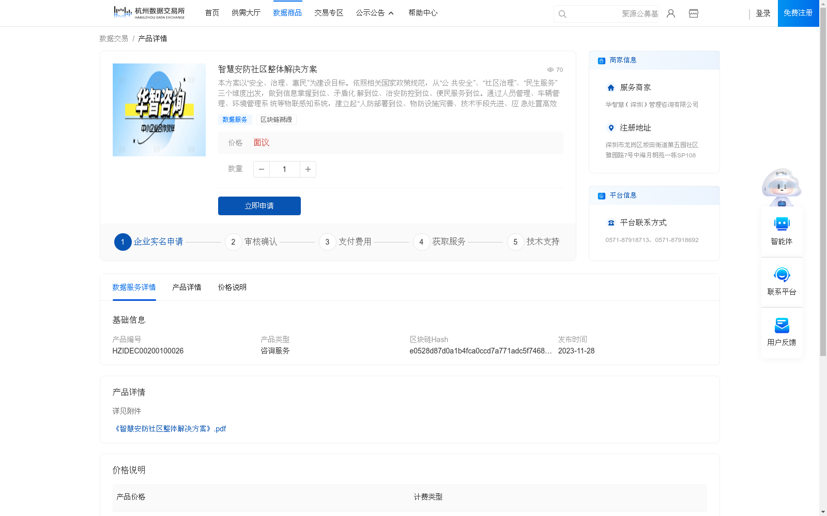The image size is (827, 516).
Task: Click the scrollbar down arrow
Action: pos(823,512)
